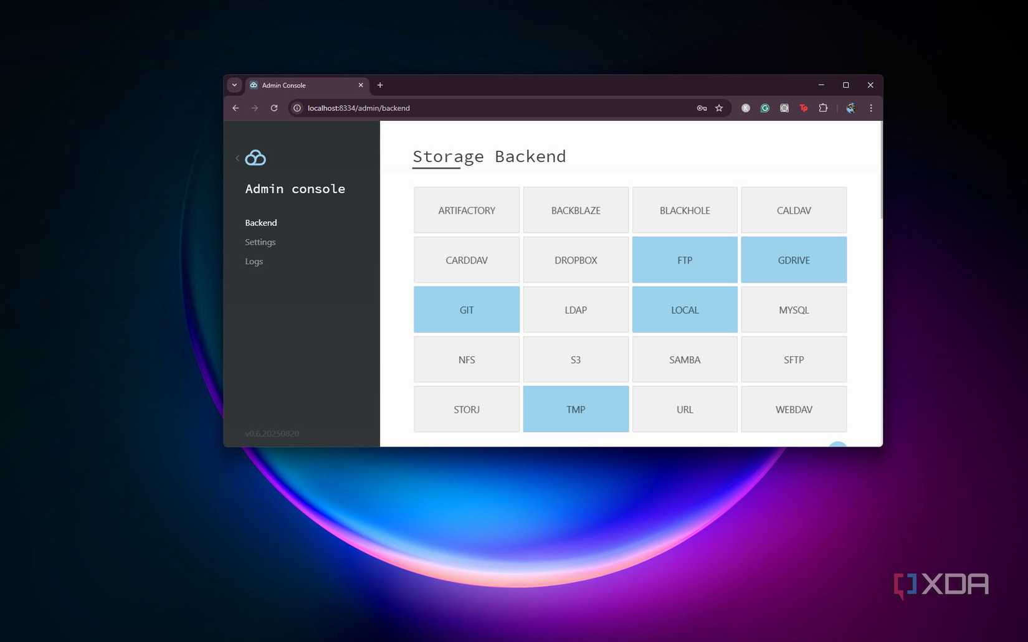
Task: Disable the TMP storage backend
Action: 575,409
